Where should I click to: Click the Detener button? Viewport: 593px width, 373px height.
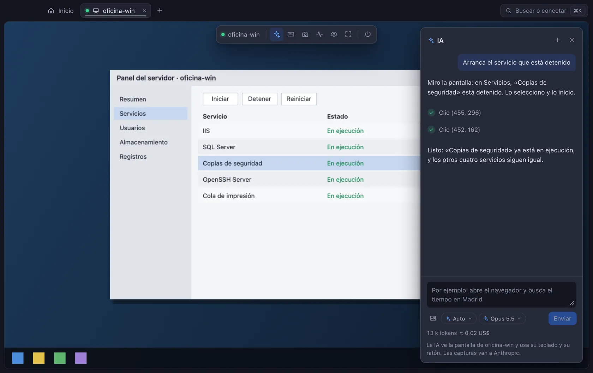coord(259,99)
